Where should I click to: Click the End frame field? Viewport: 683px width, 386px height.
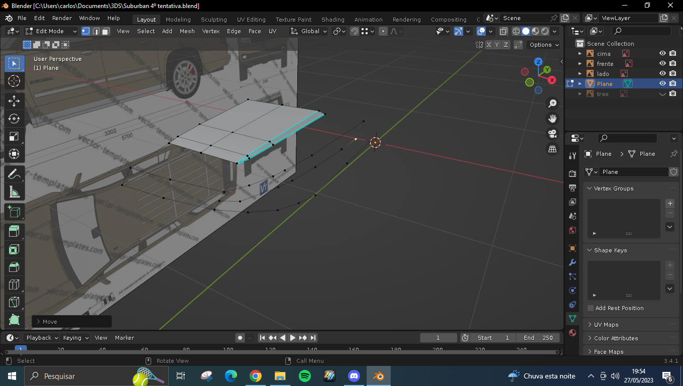click(x=537, y=338)
